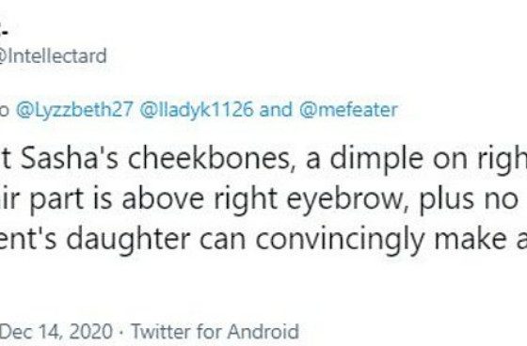Open the Dec 14, 2020 timestamp
The image size is (527, 346).
(56, 331)
